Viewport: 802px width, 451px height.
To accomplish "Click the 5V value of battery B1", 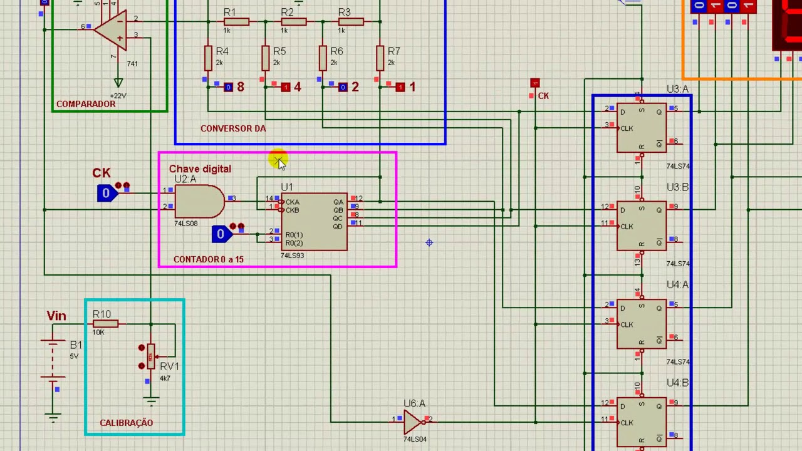I will point(74,356).
